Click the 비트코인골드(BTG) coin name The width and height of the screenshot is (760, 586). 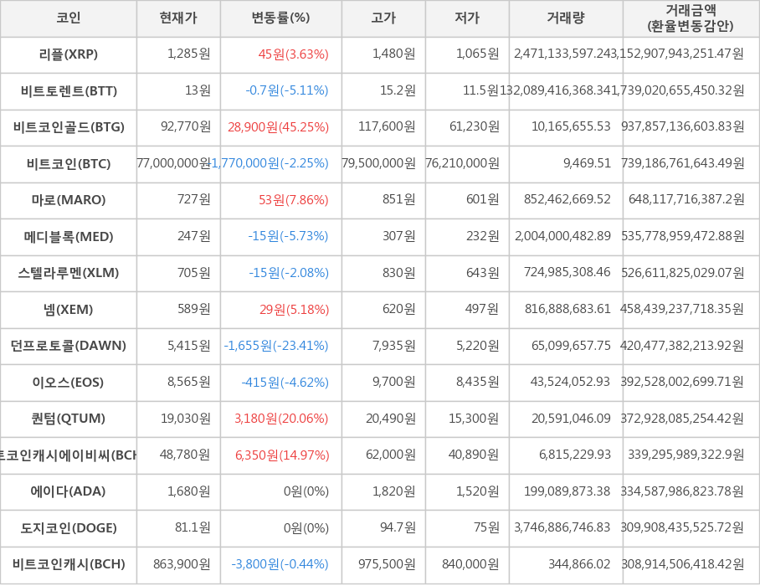point(69,127)
